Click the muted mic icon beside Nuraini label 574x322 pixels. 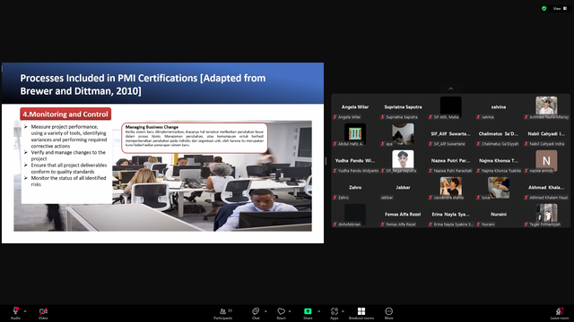(478, 225)
